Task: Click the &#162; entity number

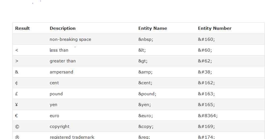Action: 206,83
